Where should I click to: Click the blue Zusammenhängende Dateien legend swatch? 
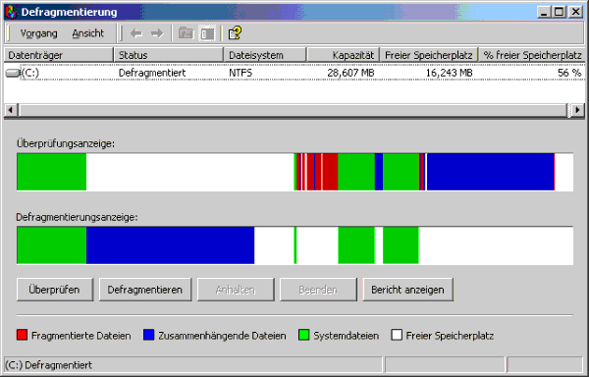point(149,335)
